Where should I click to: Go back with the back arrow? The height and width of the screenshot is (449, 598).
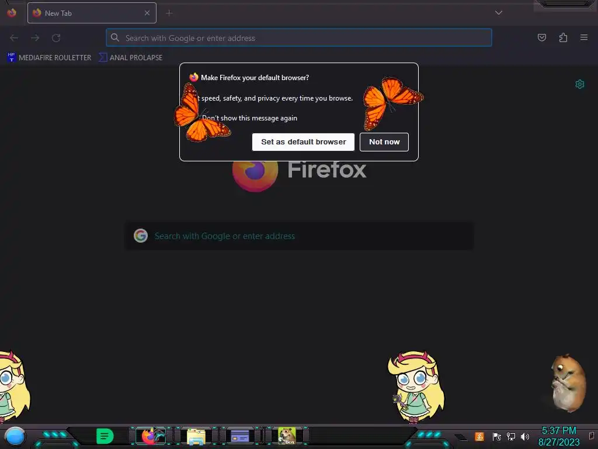[14, 38]
